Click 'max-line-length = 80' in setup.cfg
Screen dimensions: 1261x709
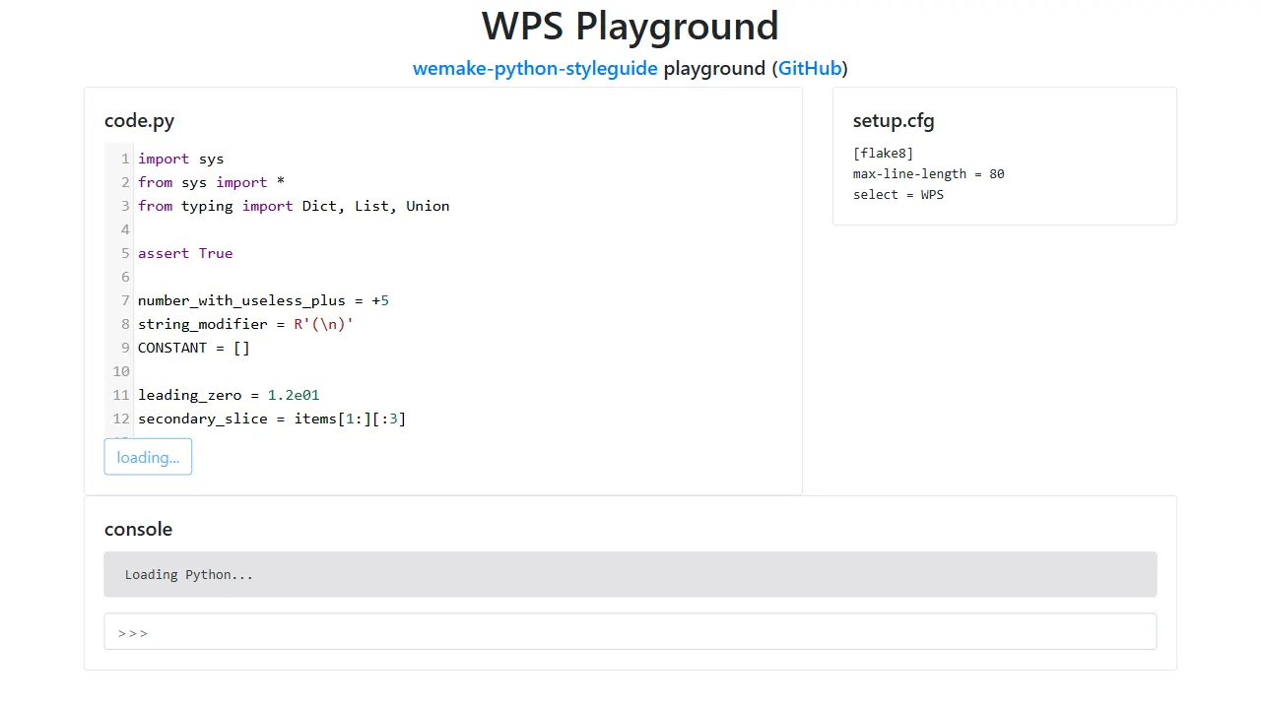click(929, 173)
